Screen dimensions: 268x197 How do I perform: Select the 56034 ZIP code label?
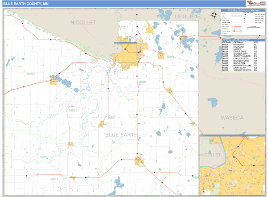[x=72, y=110]
